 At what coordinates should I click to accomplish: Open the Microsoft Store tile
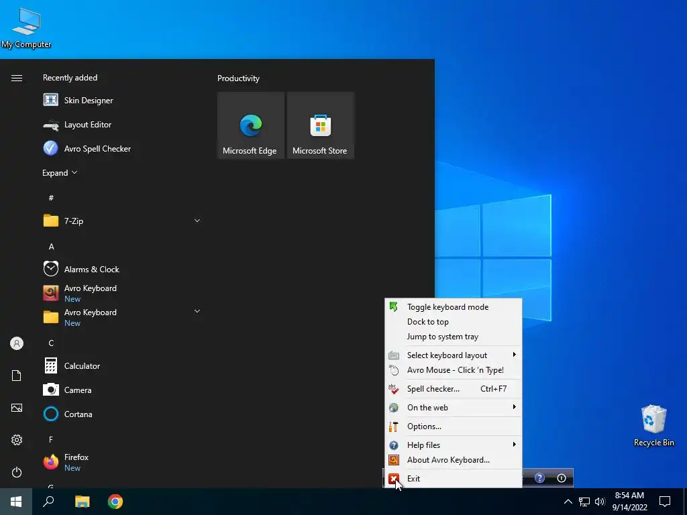tap(320, 125)
